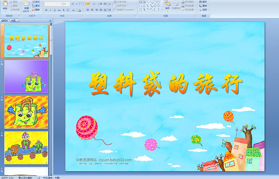This screenshot has height=179, width=279.
Task: Open the font size dropdown
Action: pyautogui.click(x=69, y=4)
